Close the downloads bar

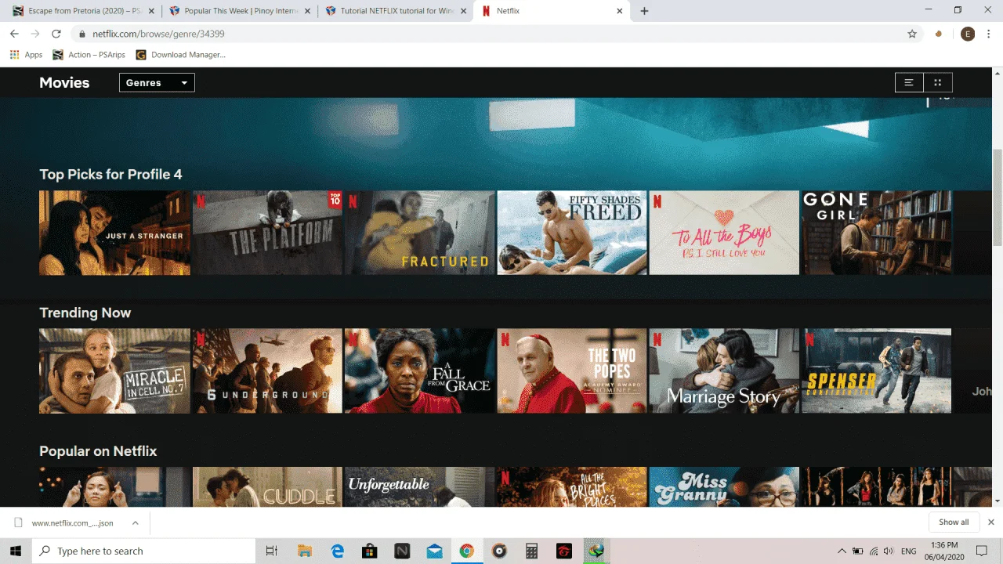click(x=991, y=522)
